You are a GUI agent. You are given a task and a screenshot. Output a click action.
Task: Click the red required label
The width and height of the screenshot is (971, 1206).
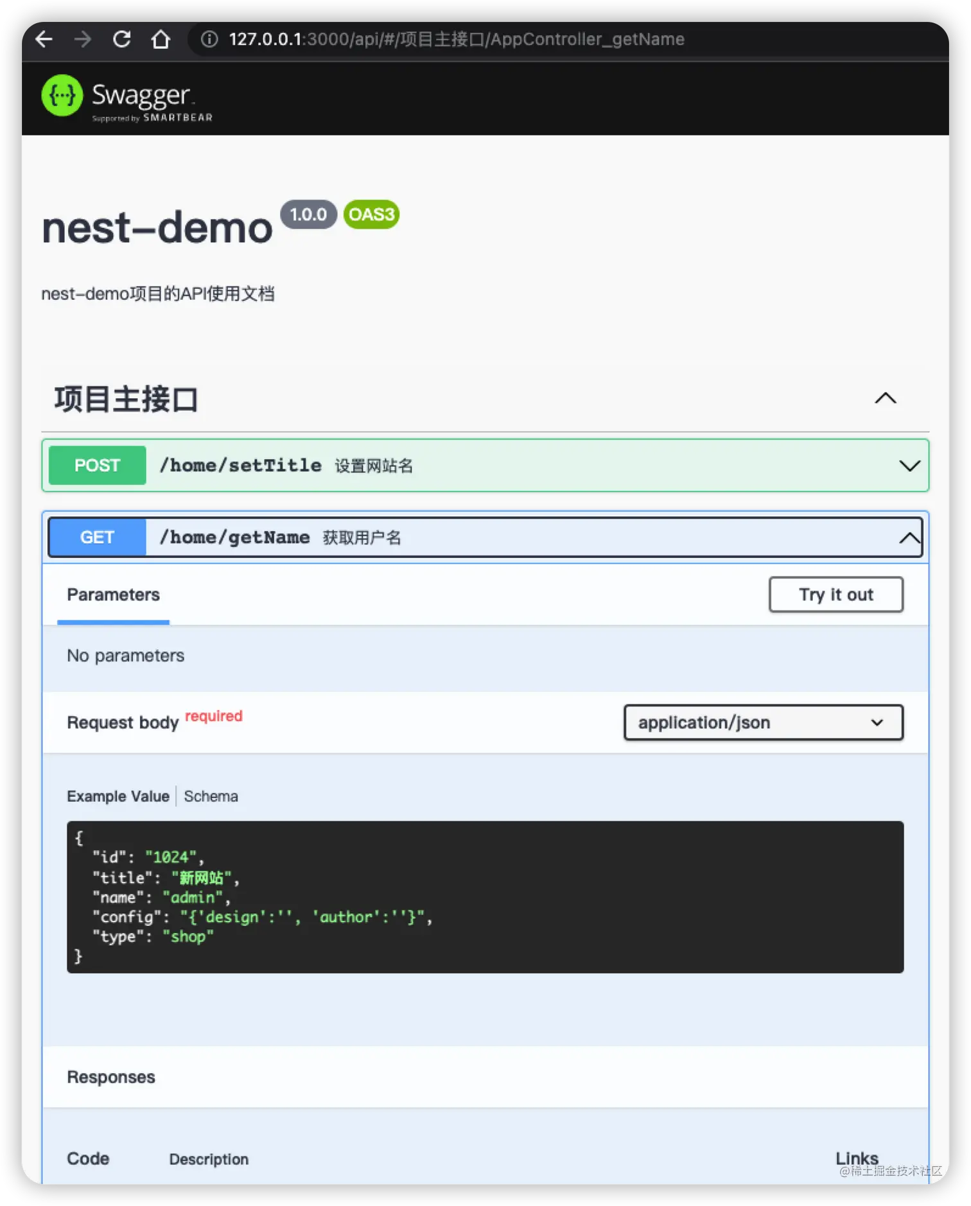[214, 716]
